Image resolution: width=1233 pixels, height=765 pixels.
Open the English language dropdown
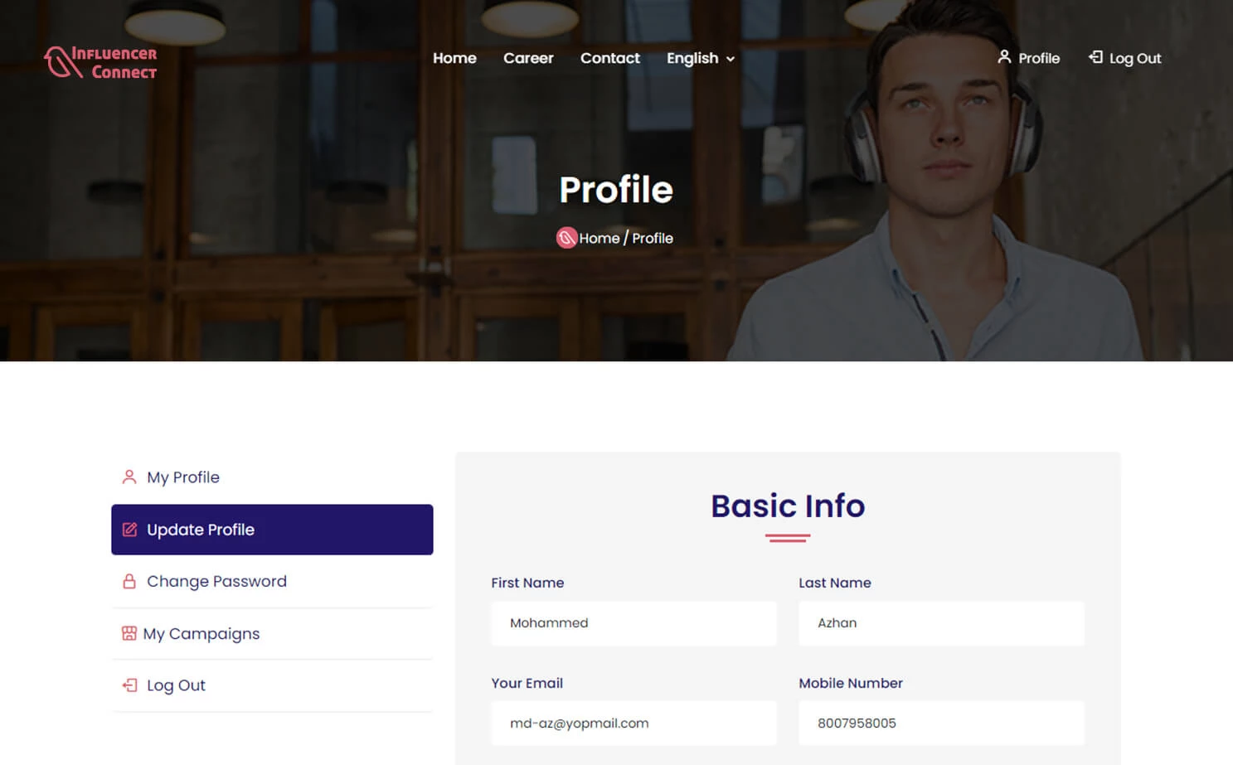[700, 58]
